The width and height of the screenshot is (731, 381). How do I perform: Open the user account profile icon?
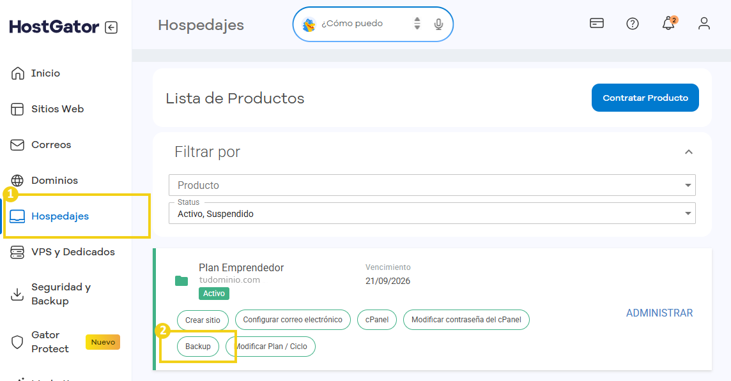pos(704,23)
